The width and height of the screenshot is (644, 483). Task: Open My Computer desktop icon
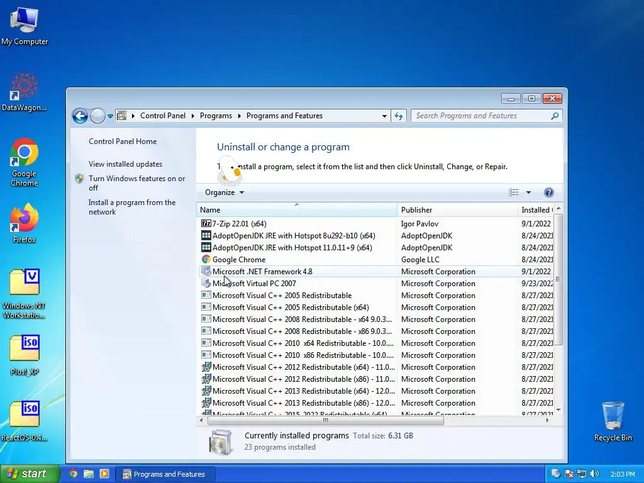(x=25, y=26)
